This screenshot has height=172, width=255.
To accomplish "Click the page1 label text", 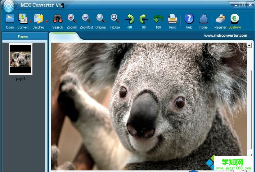I will pyautogui.click(x=21, y=79).
